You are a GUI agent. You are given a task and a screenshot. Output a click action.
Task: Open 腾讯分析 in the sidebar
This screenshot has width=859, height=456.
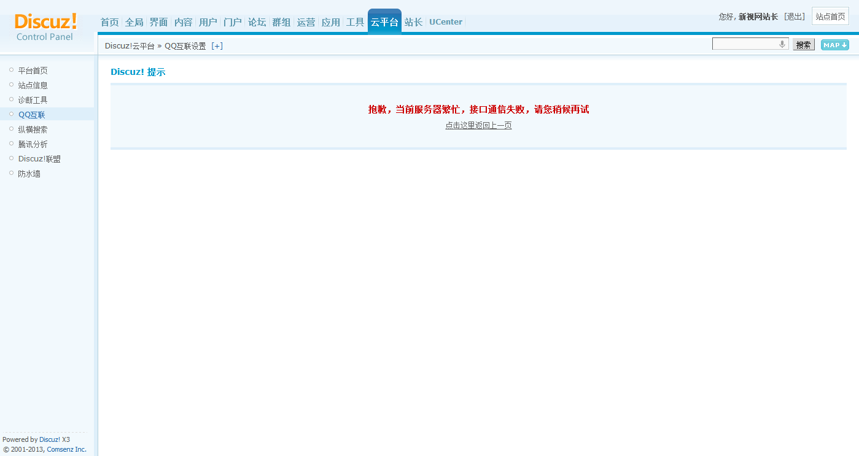pyautogui.click(x=33, y=144)
